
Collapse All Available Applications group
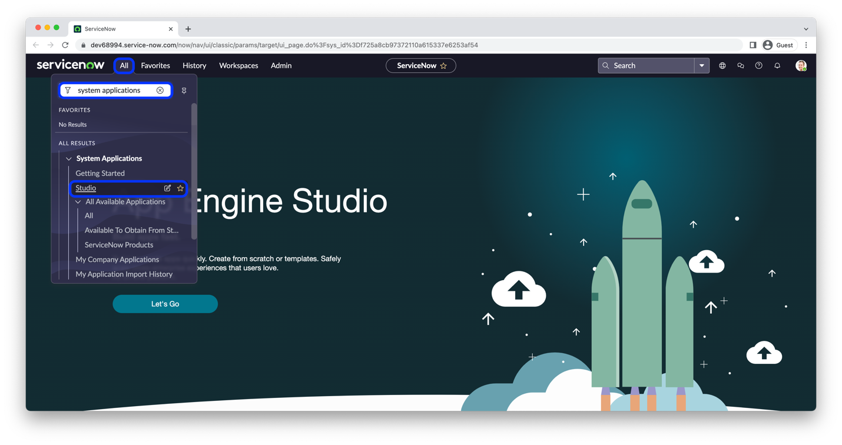(x=78, y=202)
